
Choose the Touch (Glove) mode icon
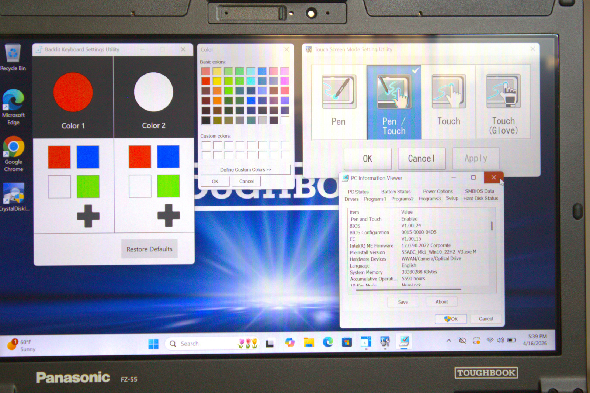click(503, 92)
